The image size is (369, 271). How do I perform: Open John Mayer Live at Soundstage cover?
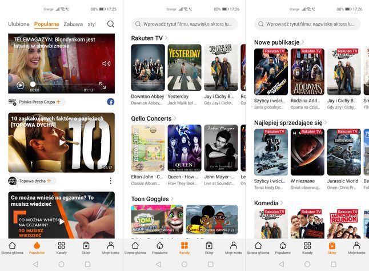coord(220,148)
